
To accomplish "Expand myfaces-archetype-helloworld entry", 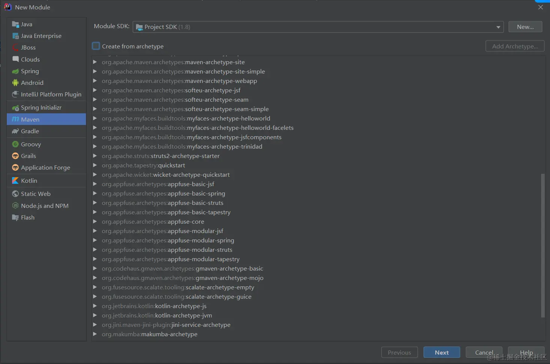I will coord(95,118).
